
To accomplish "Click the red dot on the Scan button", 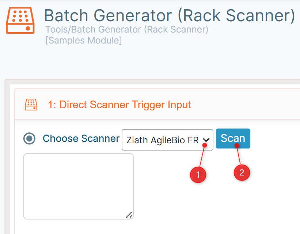I will click(237, 146).
